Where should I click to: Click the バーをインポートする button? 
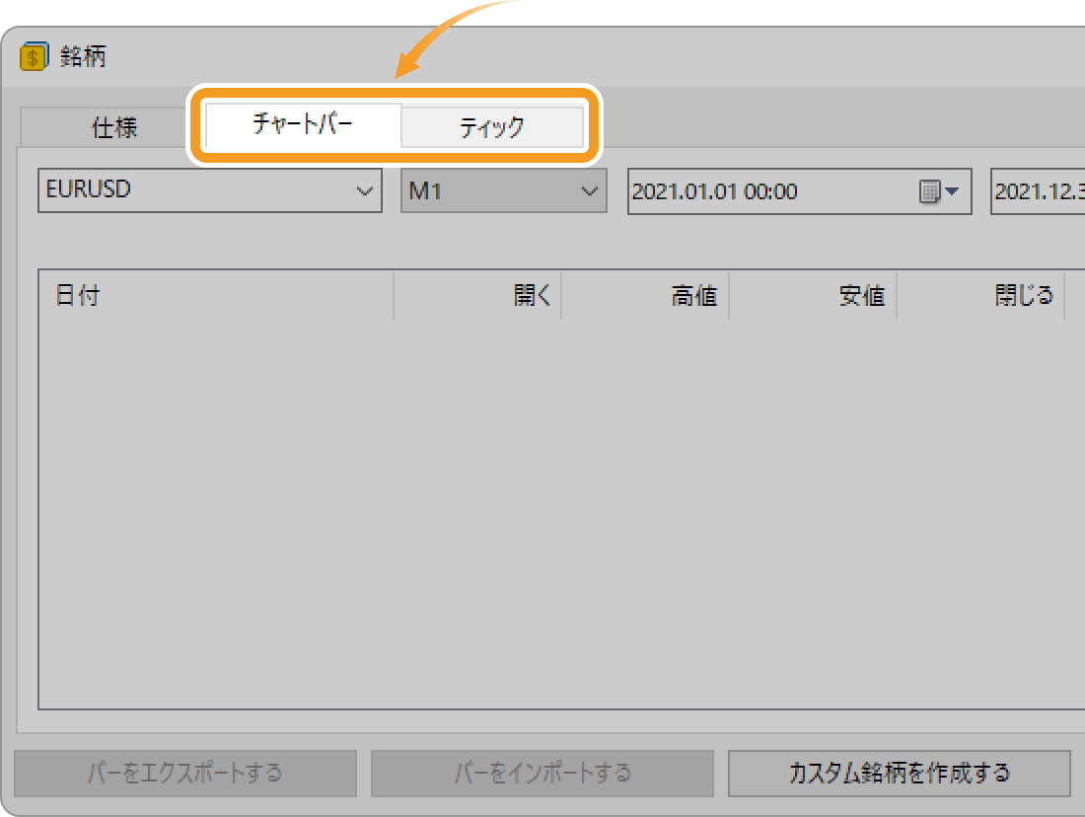click(x=542, y=774)
